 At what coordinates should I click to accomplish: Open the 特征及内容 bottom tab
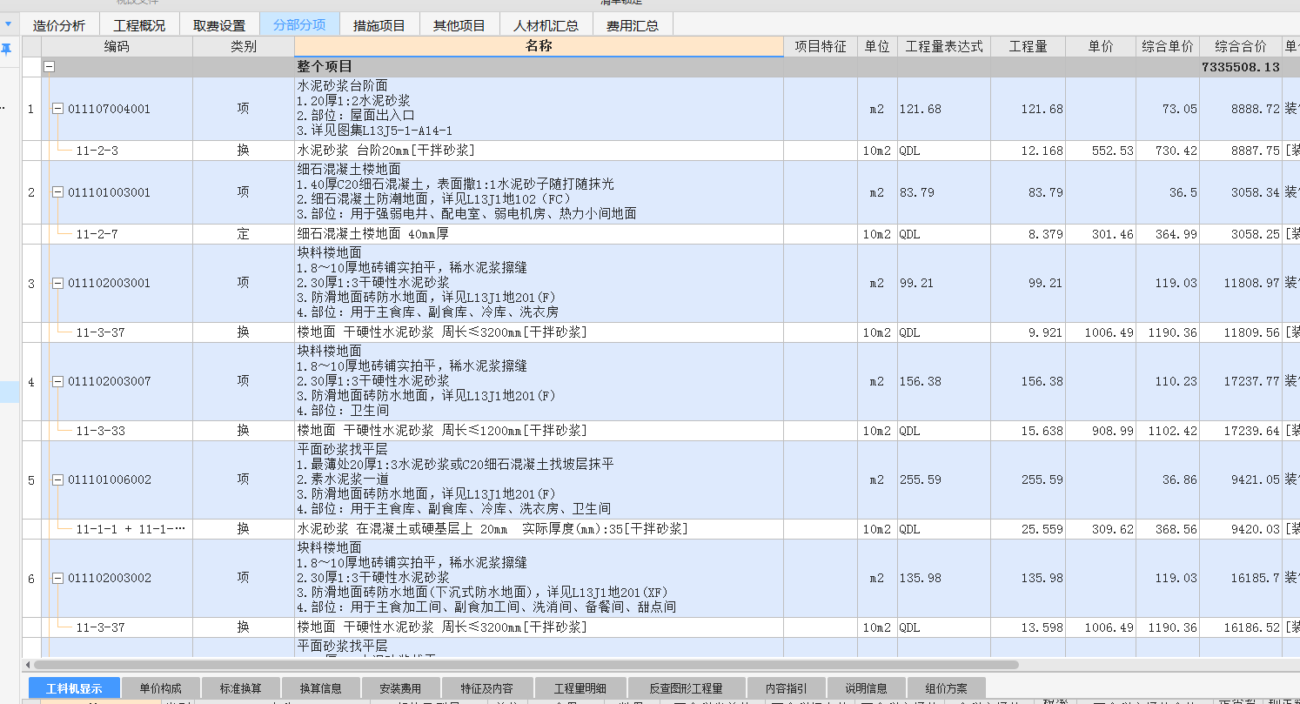tap(486, 688)
